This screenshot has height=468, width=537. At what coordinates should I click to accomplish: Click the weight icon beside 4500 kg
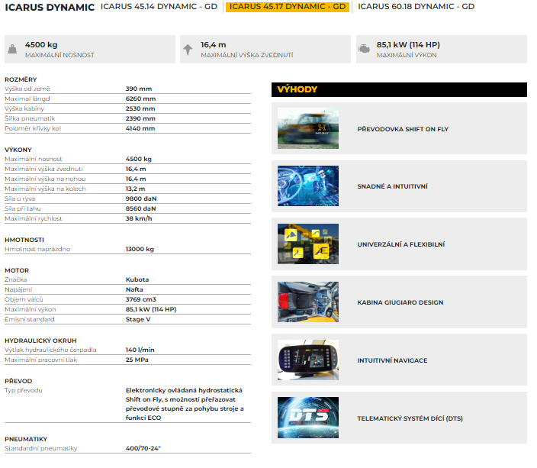(12, 49)
